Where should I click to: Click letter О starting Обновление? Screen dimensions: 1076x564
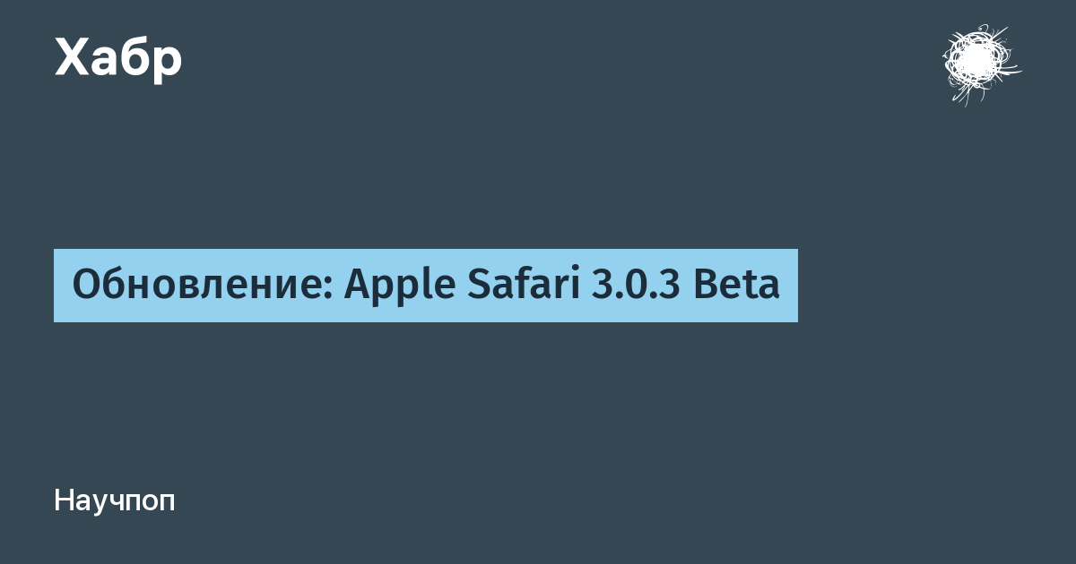pyautogui.click(x=84, y=285)
